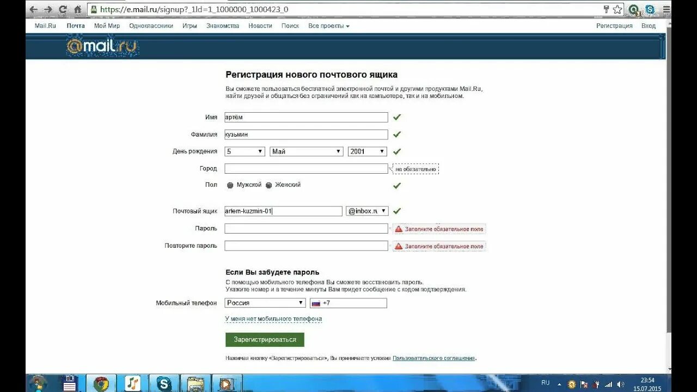The width and height of the screenshot is (697, 392).
Task: Open the network signal tray icon
Action: 609,384
